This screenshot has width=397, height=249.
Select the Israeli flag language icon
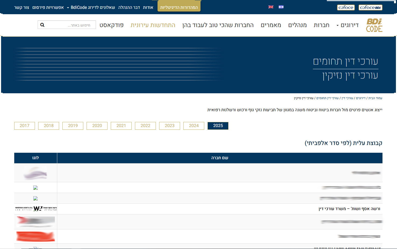coord(281,7)
